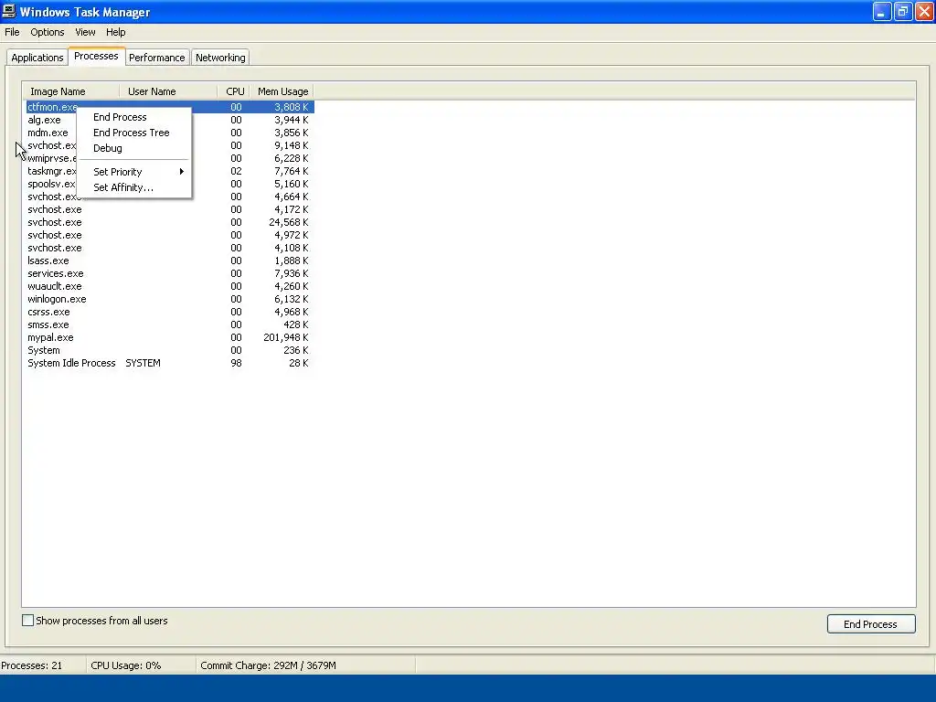Select svchost.exe using 4,972 K memory

[x=169, y=235]
